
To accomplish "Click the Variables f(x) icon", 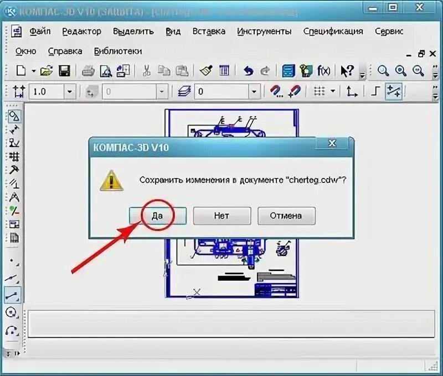I will [324, 71].
